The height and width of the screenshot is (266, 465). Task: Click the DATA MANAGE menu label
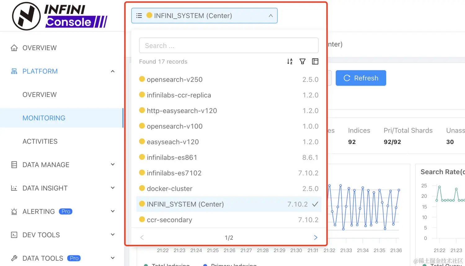pyautogui.click(x=46, y=165)
